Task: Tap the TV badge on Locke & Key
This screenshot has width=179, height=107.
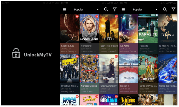Action: tap(77, 16)
